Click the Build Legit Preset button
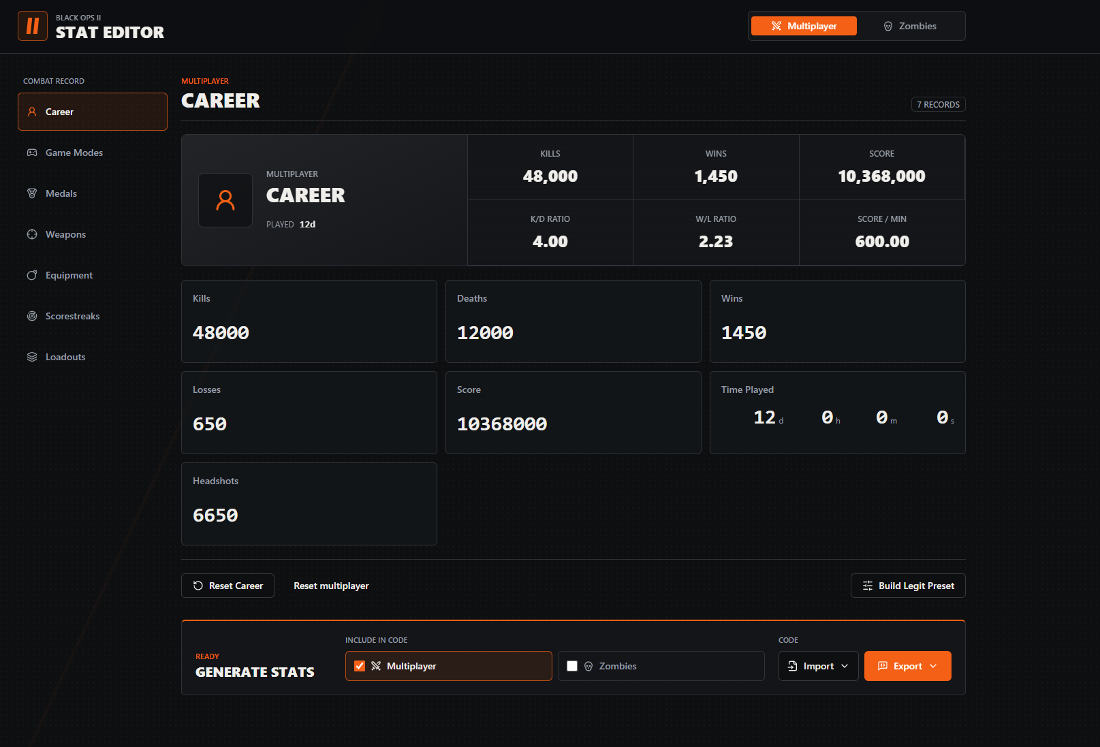The height and width of the screenshot is (747, 1100). pos(908,586)
